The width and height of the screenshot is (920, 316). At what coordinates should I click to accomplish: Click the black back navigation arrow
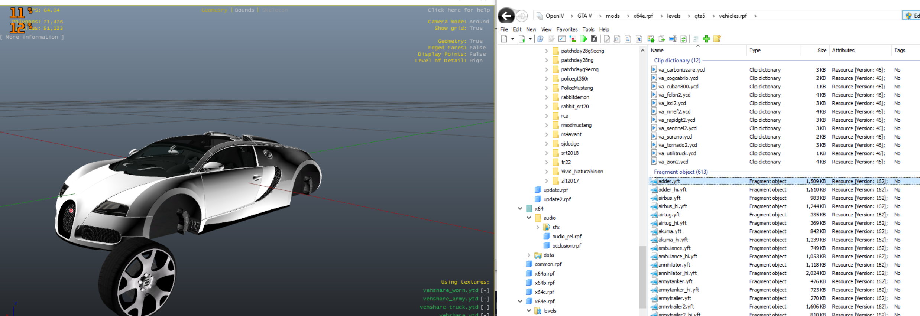coord(506,16)
